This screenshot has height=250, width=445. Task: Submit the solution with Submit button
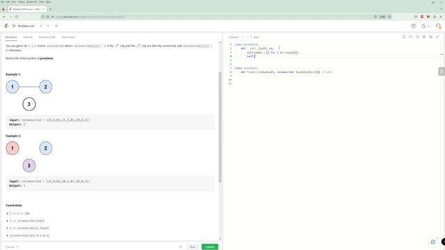click(x=210, y=247)
